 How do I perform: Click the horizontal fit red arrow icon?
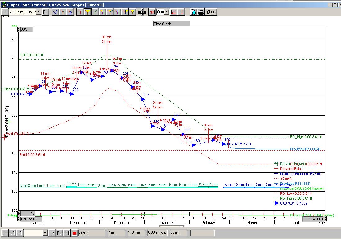click(174, 12)
